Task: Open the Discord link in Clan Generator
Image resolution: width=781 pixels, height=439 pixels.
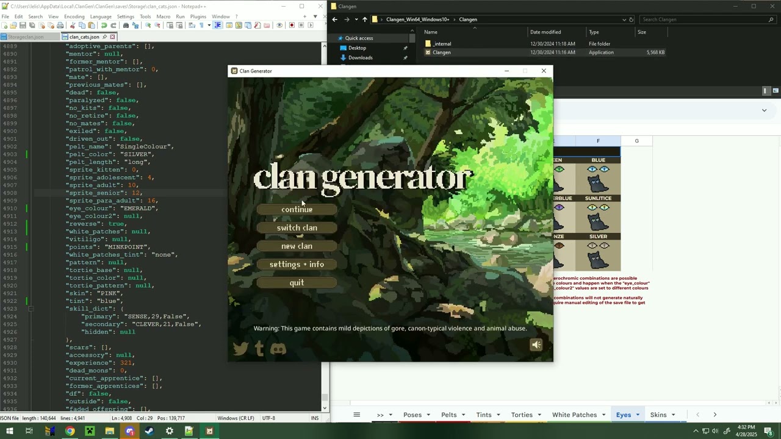Action: [278, 349]
